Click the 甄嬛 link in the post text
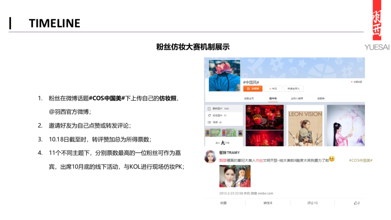 point(223,160)
